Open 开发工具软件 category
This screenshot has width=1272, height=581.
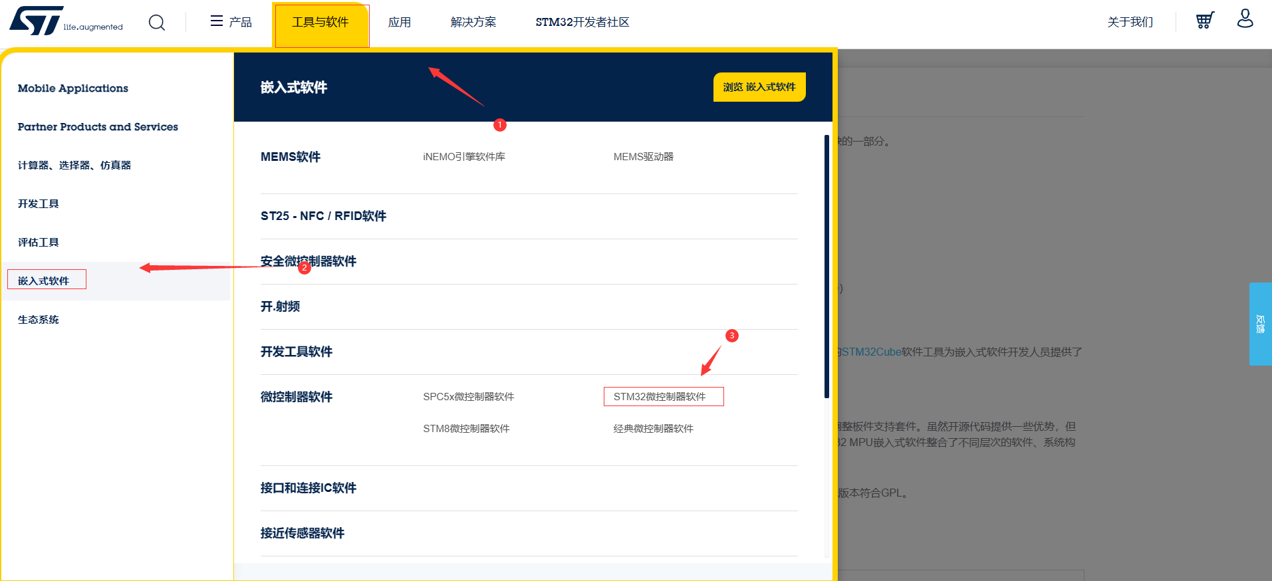click(297, 352)
